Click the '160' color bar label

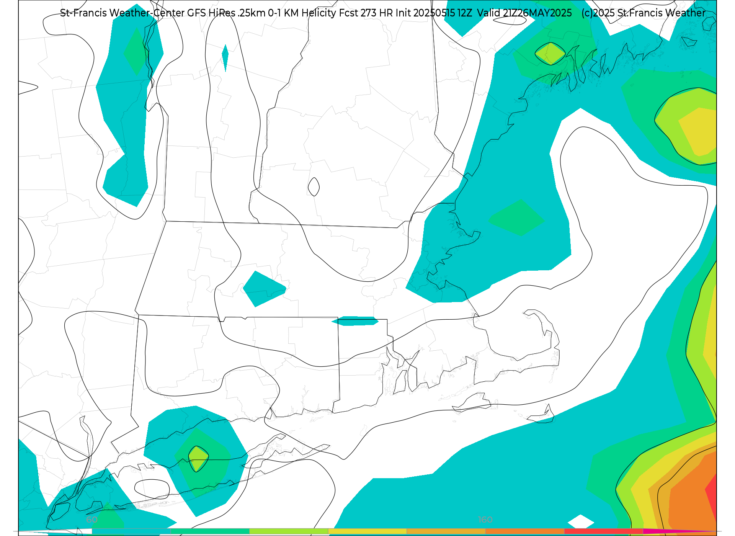pyautogui.click(x=485, y=520)
